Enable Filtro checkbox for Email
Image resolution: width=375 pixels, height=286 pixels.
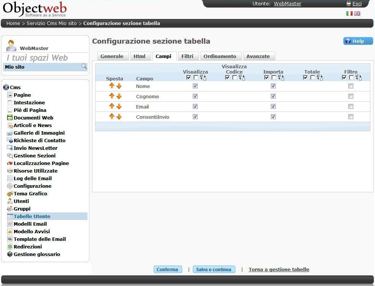point(351,107)
